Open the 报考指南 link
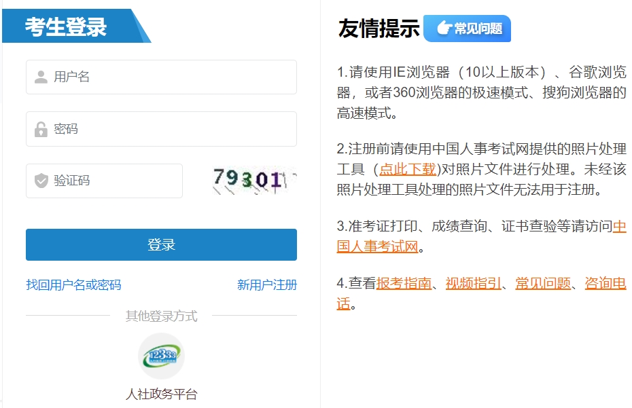Image resolution: width=632 pixels, height=408 pixels. [404, 283]
